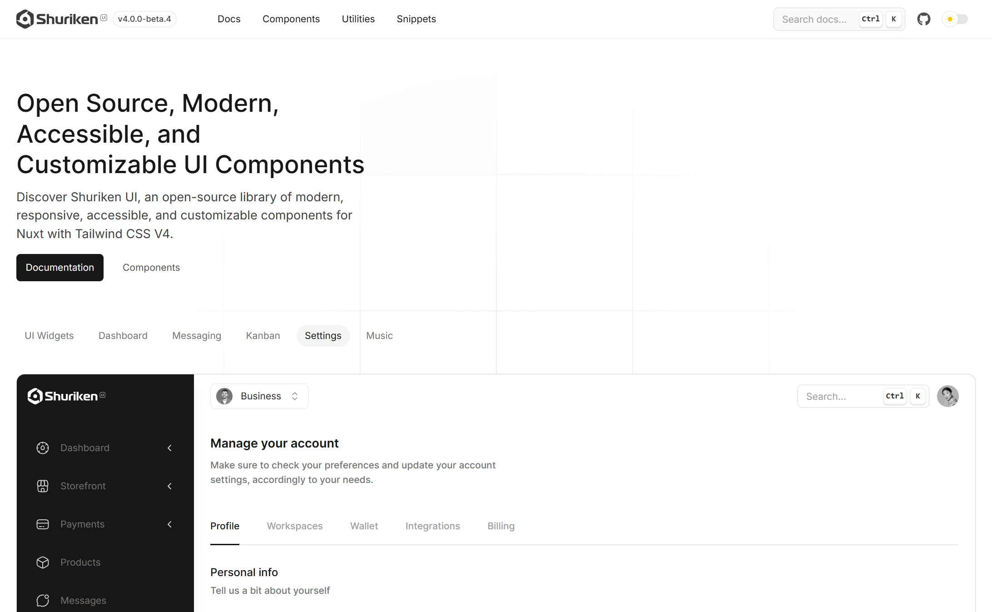
Task: Expand the Payments sidebar chevron
Action: [x=170, y=524]
